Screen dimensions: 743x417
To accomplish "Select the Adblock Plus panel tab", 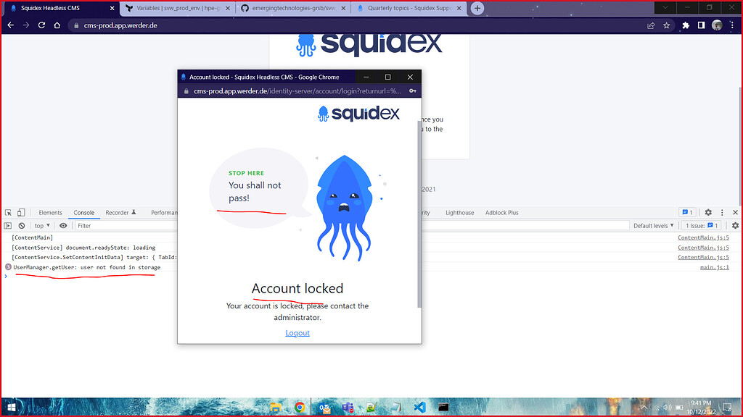I will coord(501,212).
